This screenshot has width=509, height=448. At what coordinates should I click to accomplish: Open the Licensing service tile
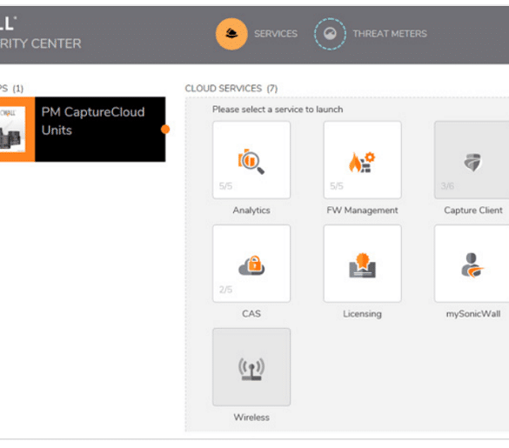pos(362,264)
